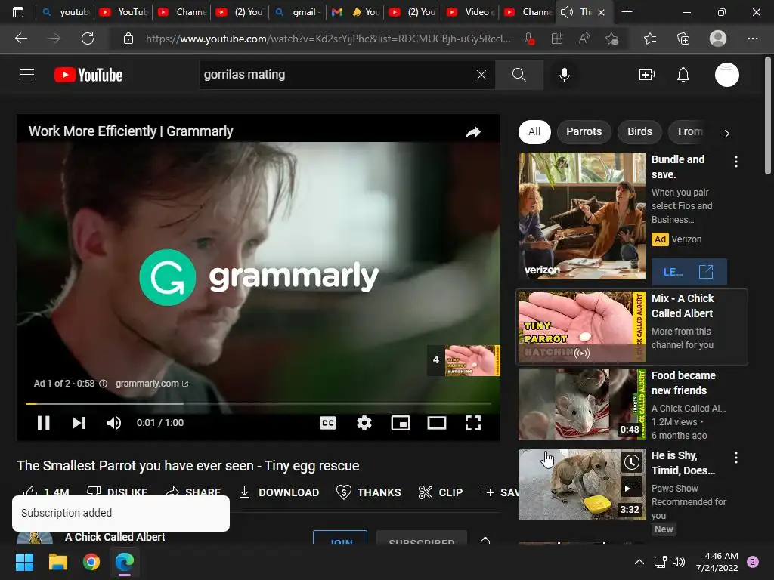Screen dimensions: 774x580
Task: Play Food became new friends video
Action: (x=683, y=383)
